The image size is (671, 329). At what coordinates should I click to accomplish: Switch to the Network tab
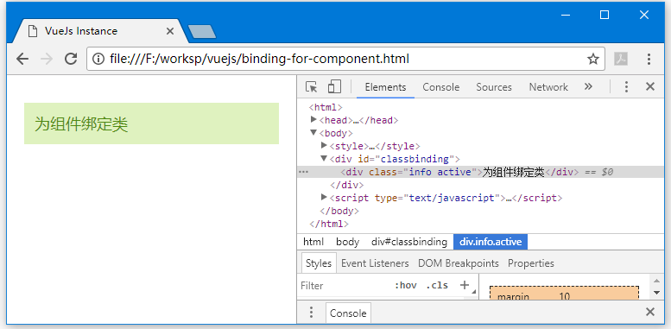(548, 87)
